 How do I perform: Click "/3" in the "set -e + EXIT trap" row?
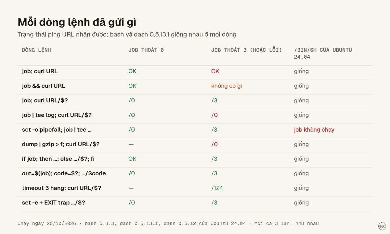click(x=214, y=203)
